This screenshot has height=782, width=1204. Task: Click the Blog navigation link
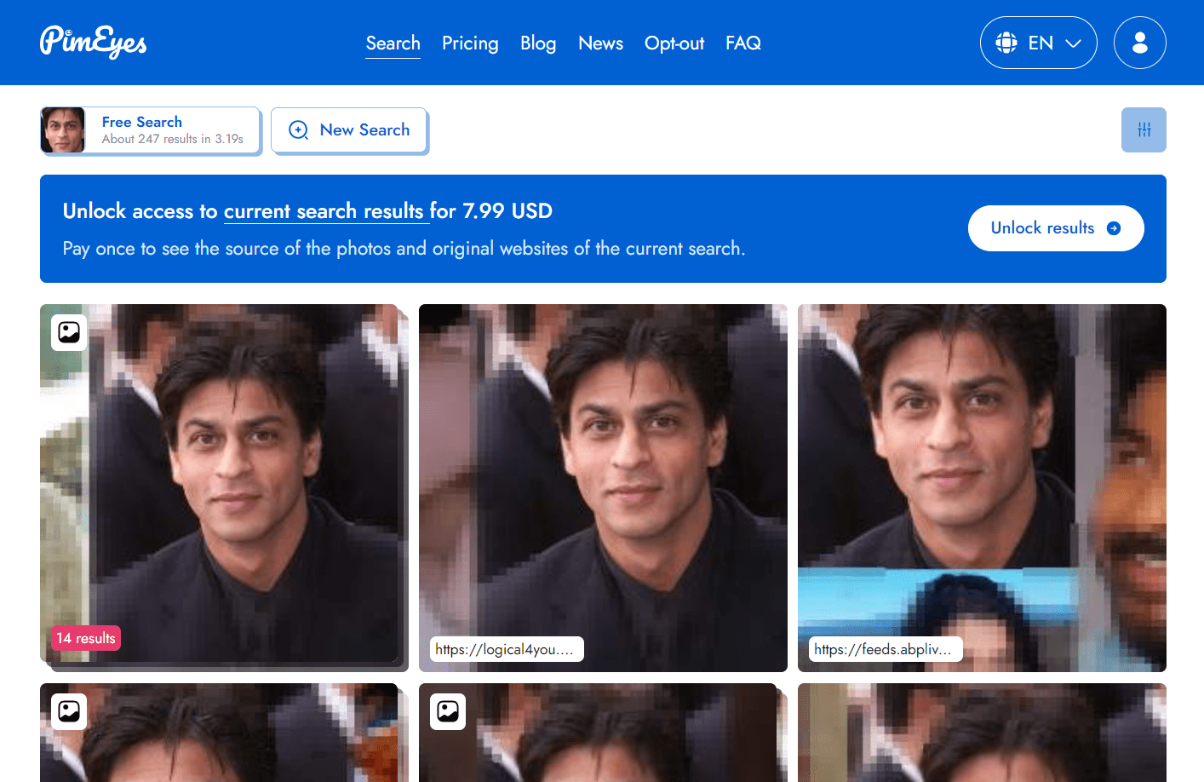538,43
